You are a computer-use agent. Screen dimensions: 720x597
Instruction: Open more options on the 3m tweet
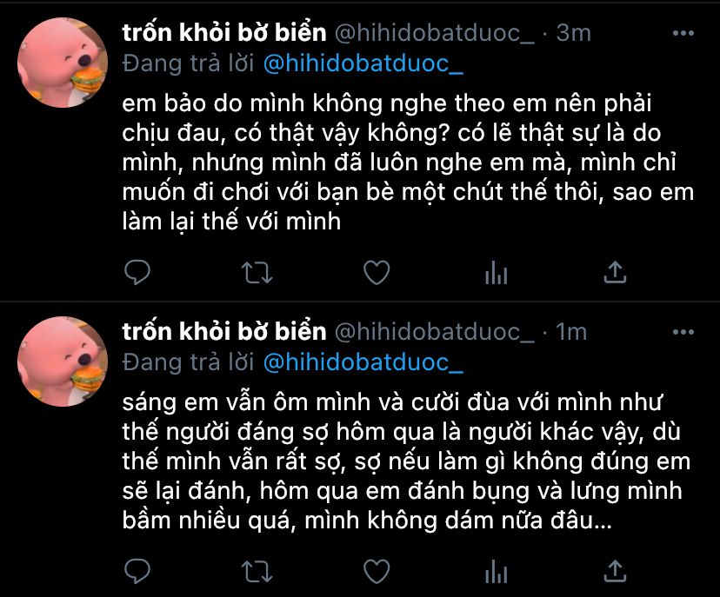click(x=683, y=33)
